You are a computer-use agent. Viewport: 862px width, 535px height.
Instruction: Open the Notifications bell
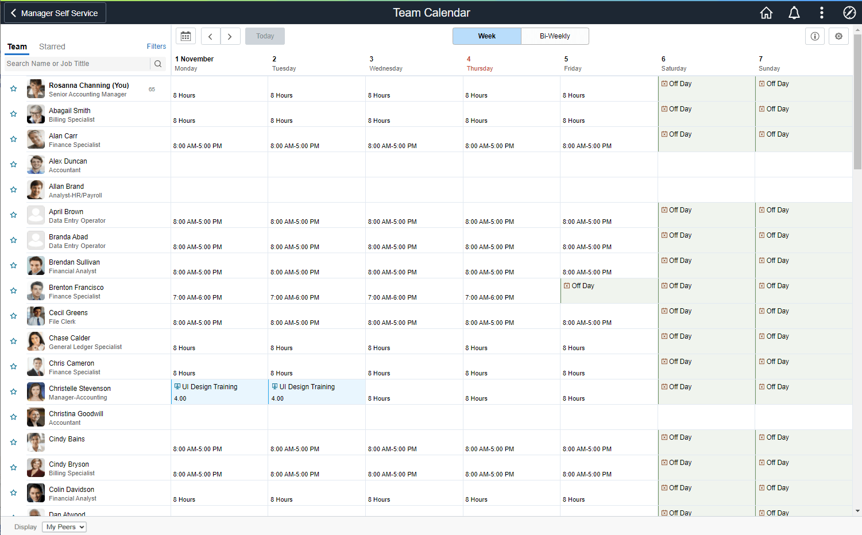794,12
